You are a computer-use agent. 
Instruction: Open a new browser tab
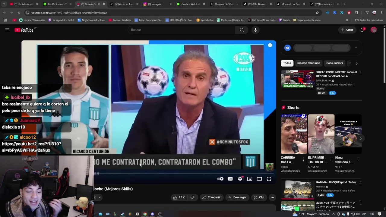[345, 4]
